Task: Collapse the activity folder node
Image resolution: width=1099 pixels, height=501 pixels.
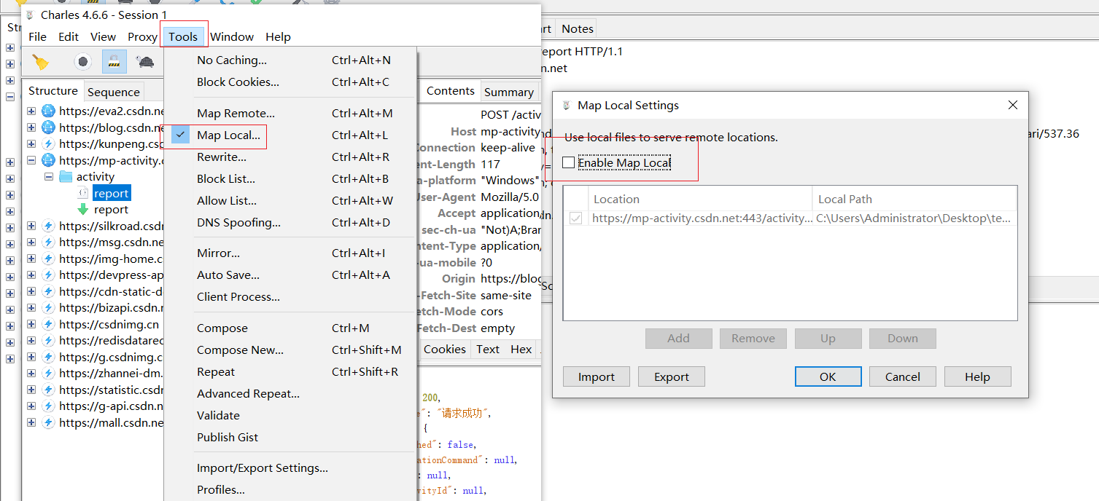Action: tap(48, 177)
